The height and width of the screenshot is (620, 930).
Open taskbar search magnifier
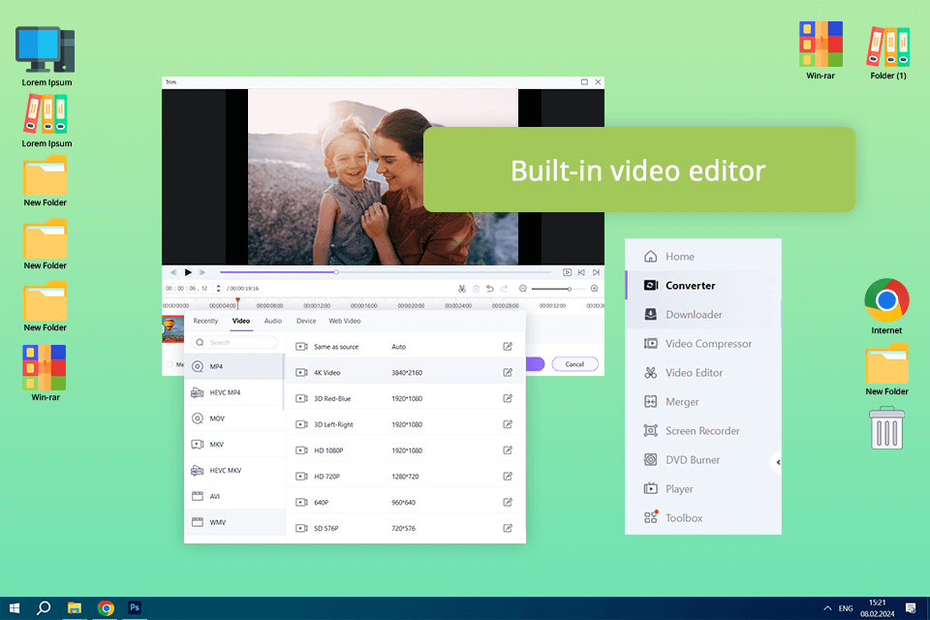pyautogui.click(x=44, y=608)
